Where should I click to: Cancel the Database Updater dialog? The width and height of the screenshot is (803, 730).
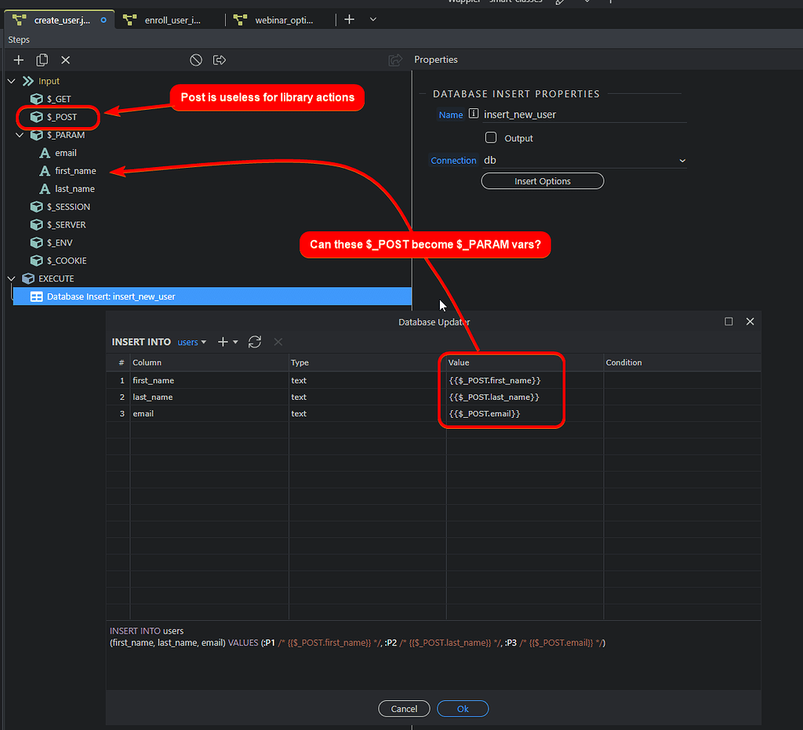click(404, 708)
